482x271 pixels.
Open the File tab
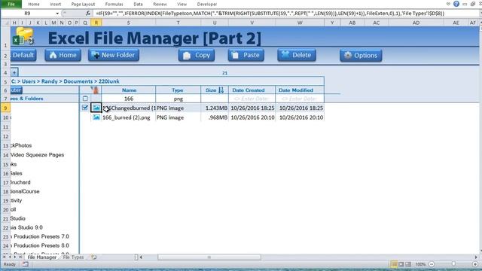11,4
